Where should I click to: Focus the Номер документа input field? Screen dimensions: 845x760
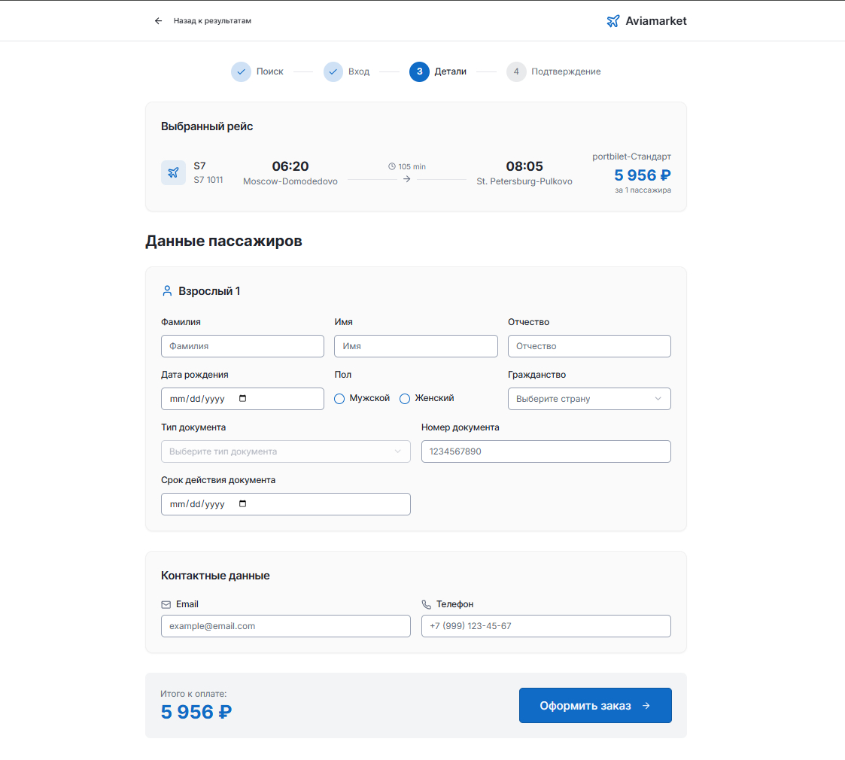pyautogui.click(x=546, y=451)
